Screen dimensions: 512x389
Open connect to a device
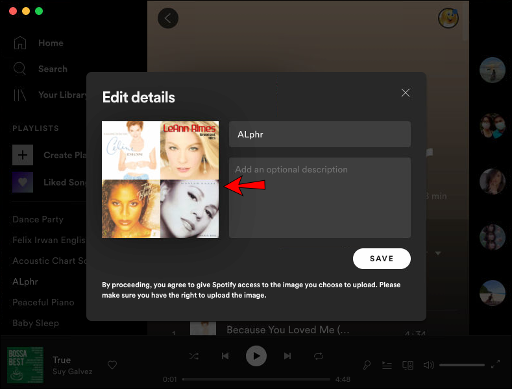408,365
